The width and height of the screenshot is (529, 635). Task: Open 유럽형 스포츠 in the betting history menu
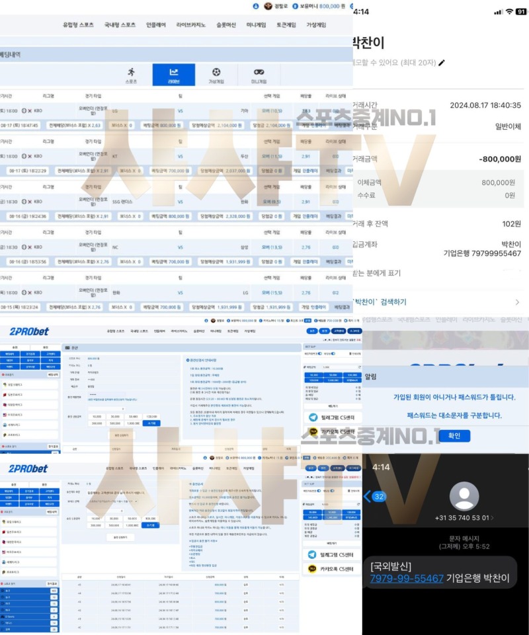pyautogui.click(x=78, y=24)
